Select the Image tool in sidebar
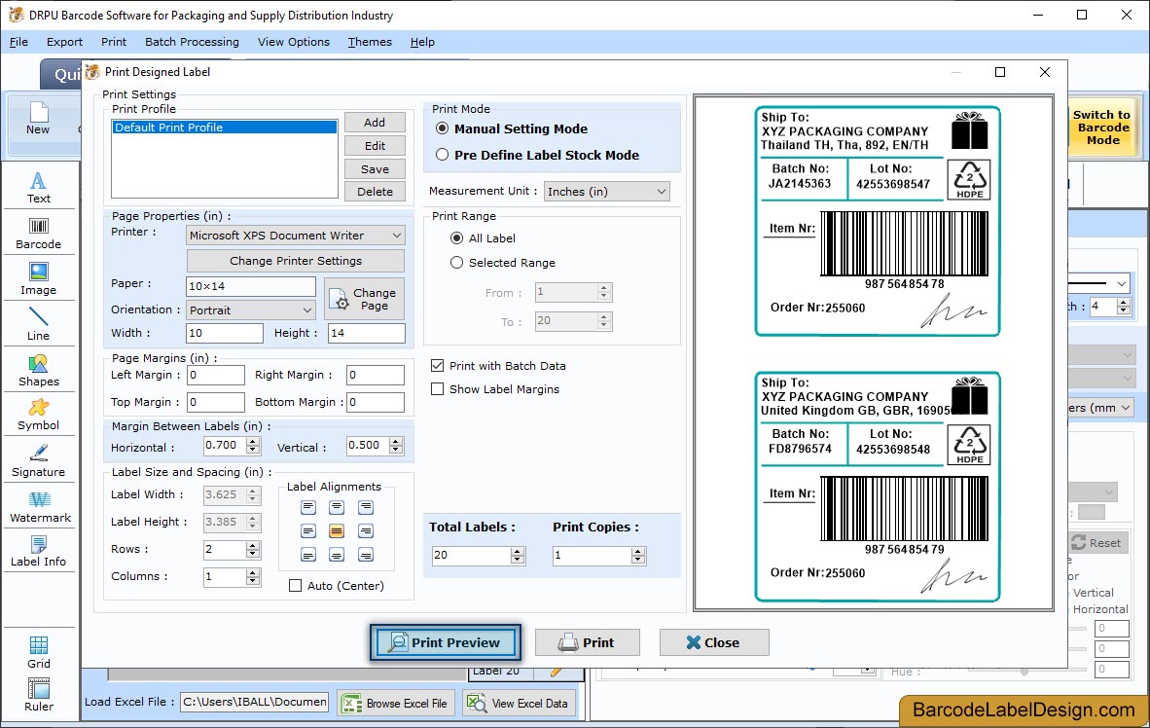The image size is (1150, 728). 38,279
